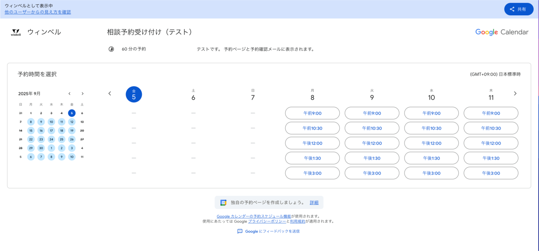
Task: Select date 24 in mini calendar
Action: tap(51, 139)
